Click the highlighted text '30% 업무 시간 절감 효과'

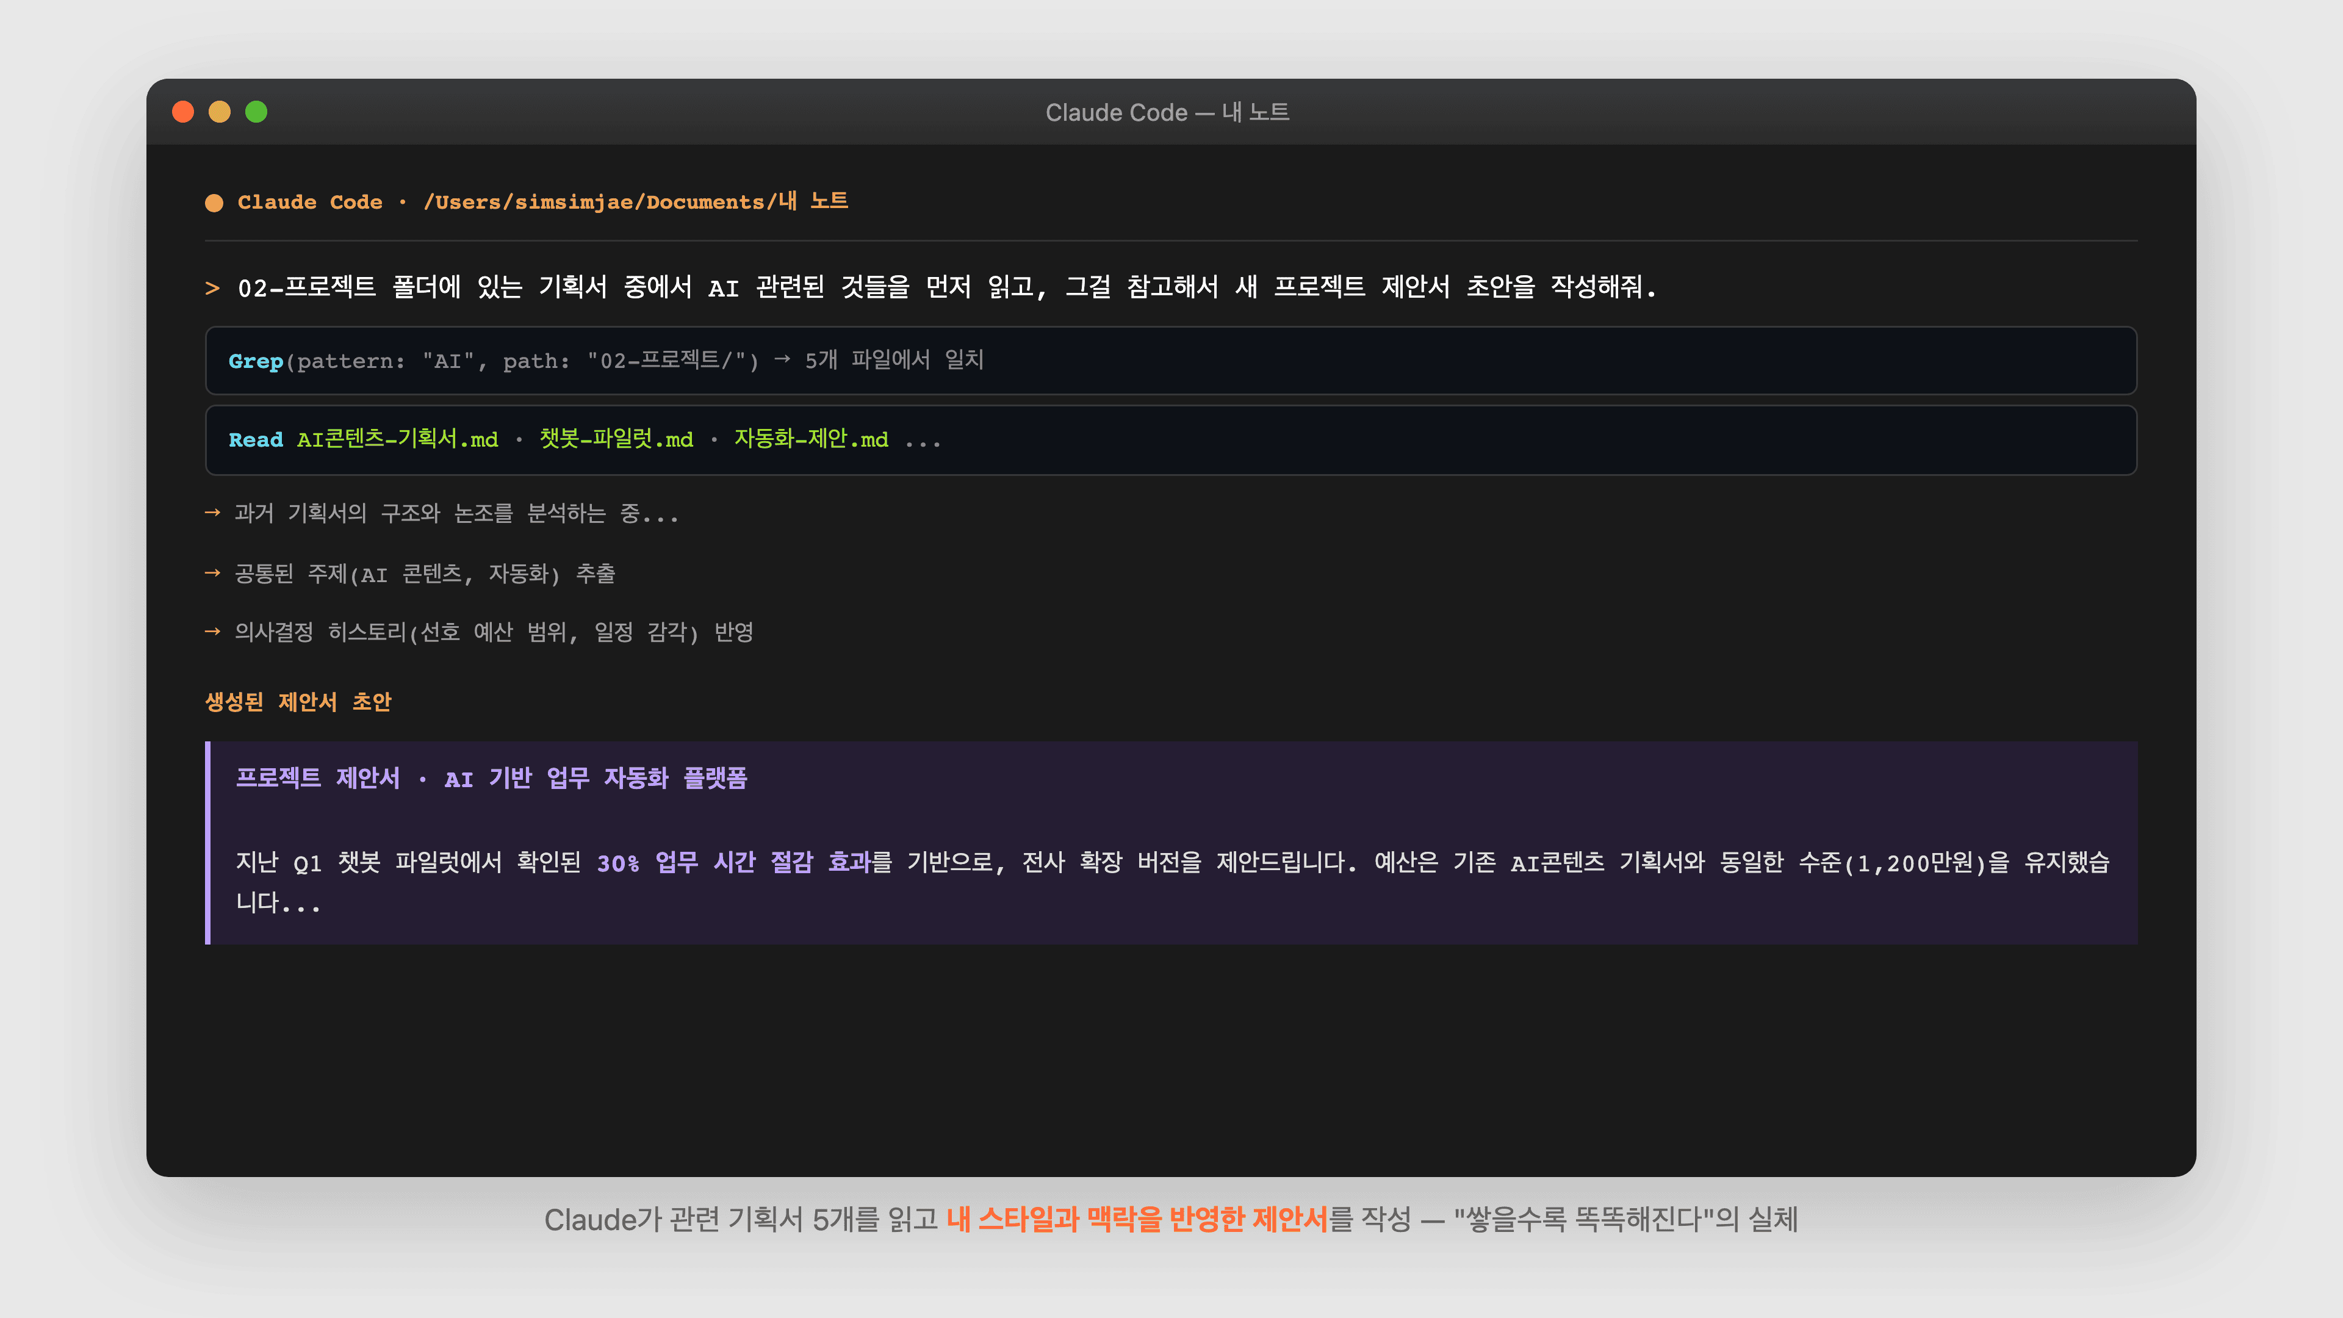[733, 862]
